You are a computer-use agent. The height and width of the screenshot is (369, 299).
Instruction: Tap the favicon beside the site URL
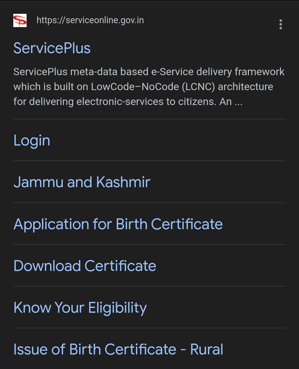click(20, 20)
